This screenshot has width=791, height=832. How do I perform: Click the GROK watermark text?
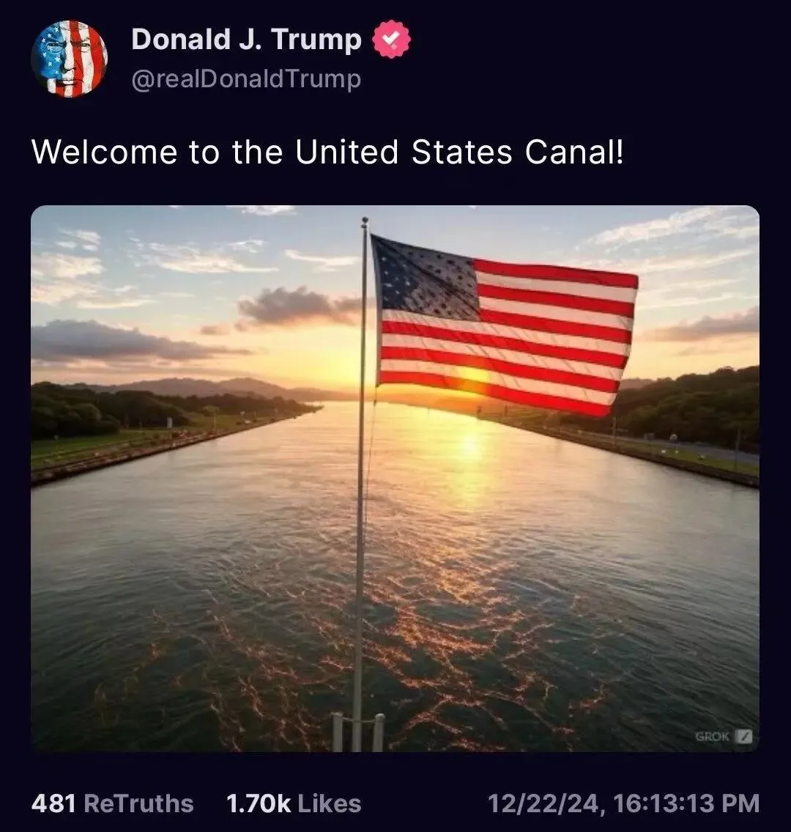tap(712, 737)
